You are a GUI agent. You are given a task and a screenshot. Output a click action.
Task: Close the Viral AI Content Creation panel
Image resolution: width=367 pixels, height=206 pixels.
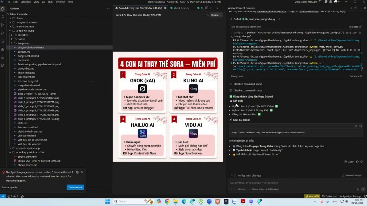click(x=364, y=8)
